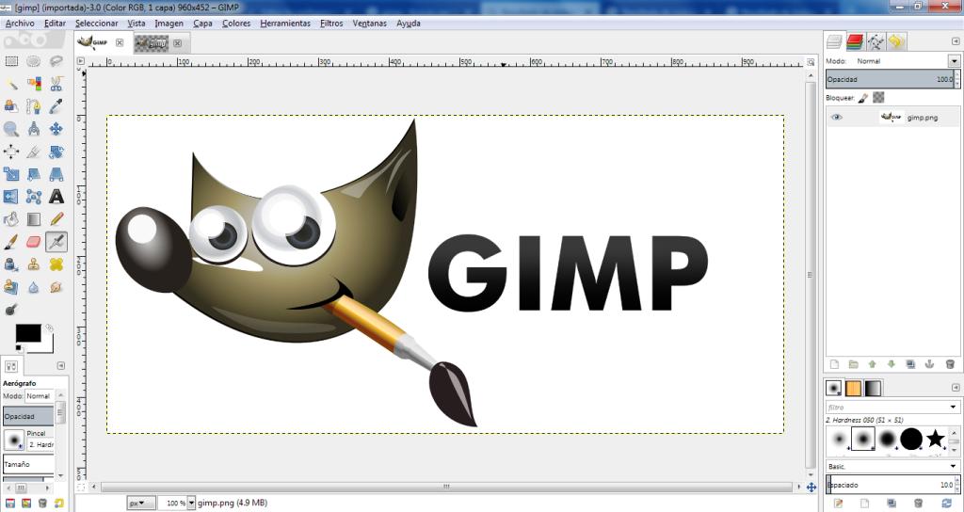This screenshot has height=512, width=964.
Task: Switch to the Gradients tab
Action: [x=873, y=388]
